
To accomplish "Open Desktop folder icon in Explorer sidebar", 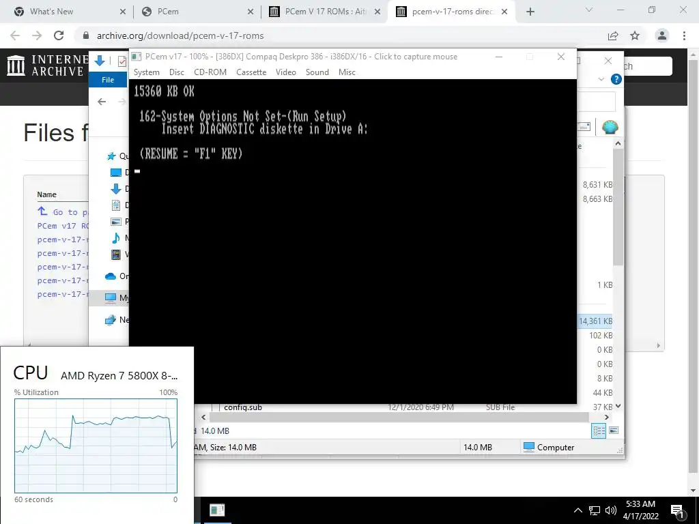I will coord(115,173).
